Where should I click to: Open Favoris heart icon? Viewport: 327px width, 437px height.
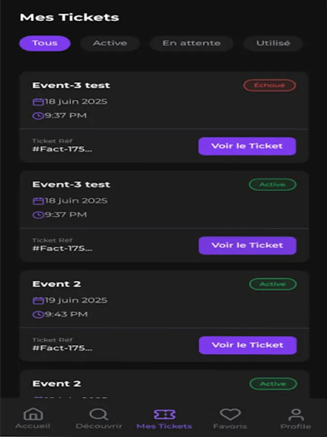click(x=230, y=415)
